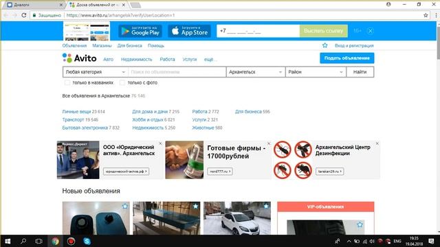Open Skype from the taskbar
The width and height of the screenshot is (440, 247).
coord(87,241)
